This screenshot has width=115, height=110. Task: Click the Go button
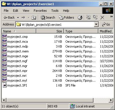pyautogui.click(x=106, y=25)
